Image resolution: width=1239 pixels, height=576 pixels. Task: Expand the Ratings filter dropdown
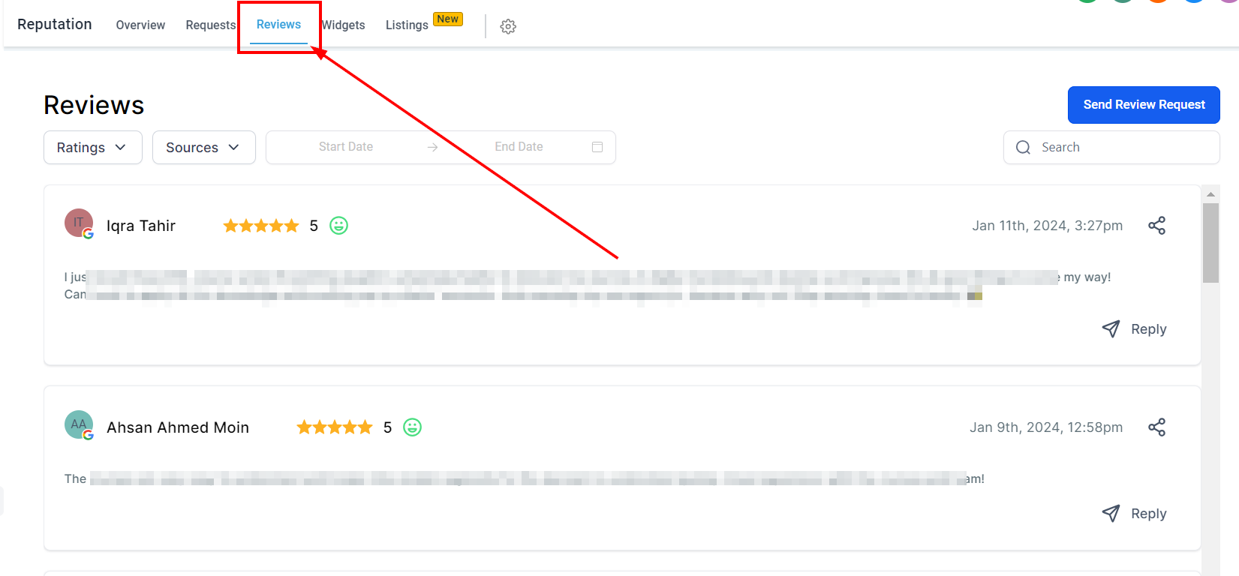(93, 148)
